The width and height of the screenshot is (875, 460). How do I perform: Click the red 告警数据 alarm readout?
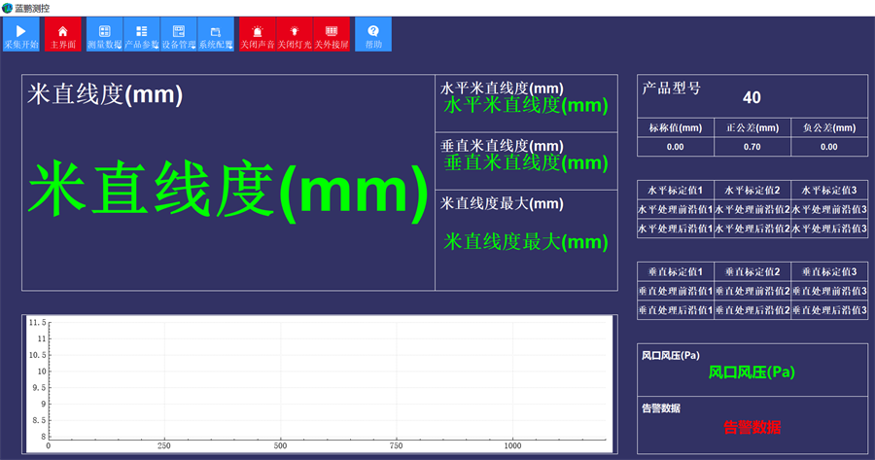[x=752, y=427]
